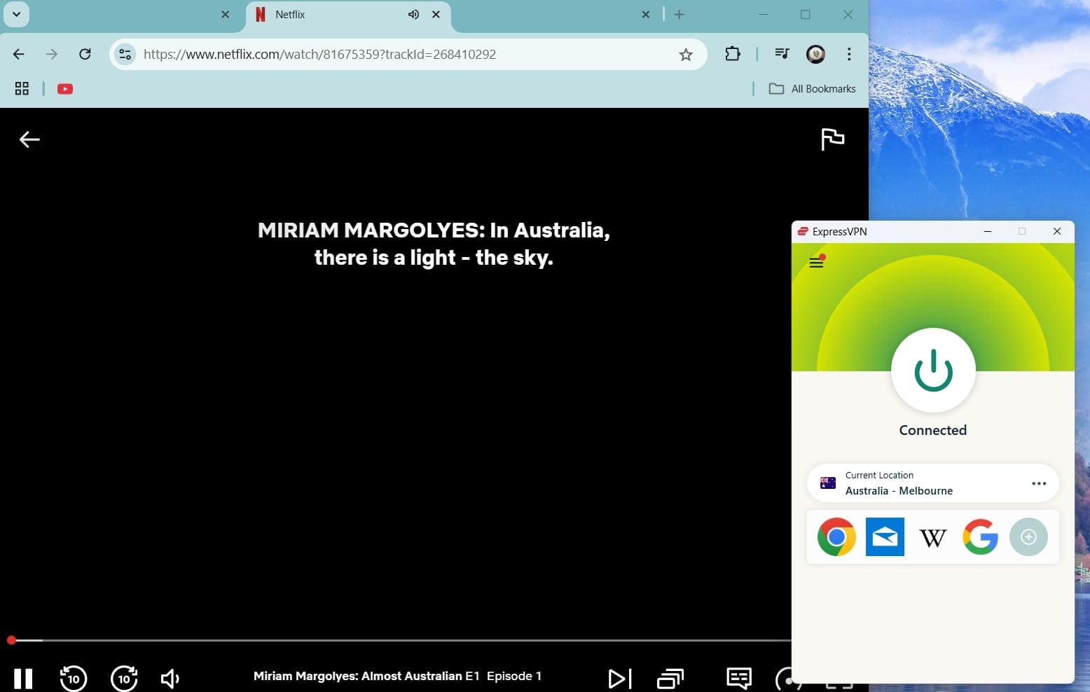1090x692 pixels.
Task: Open the ExpressVPN hamburger menu
Action: pos(815,262)
